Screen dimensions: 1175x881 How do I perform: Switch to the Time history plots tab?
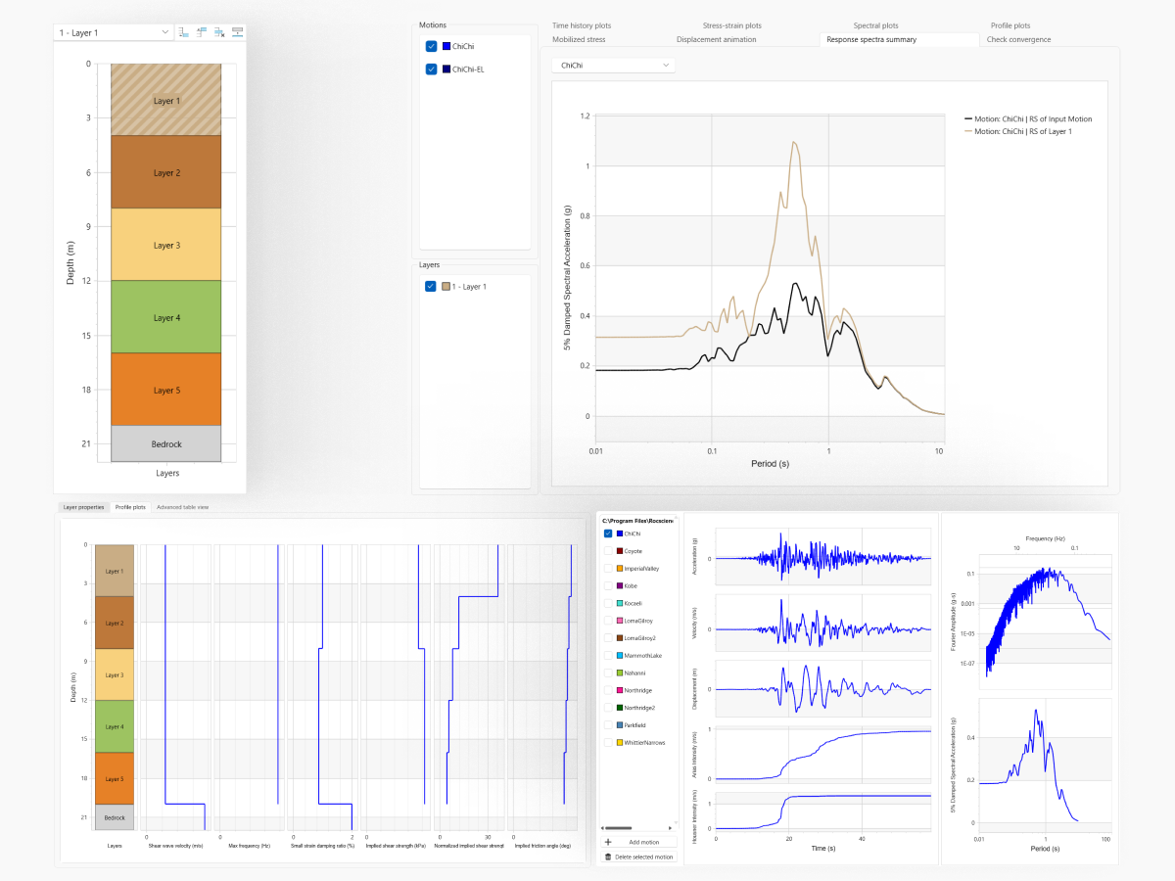pyautogui.click(x=582, y=25)
